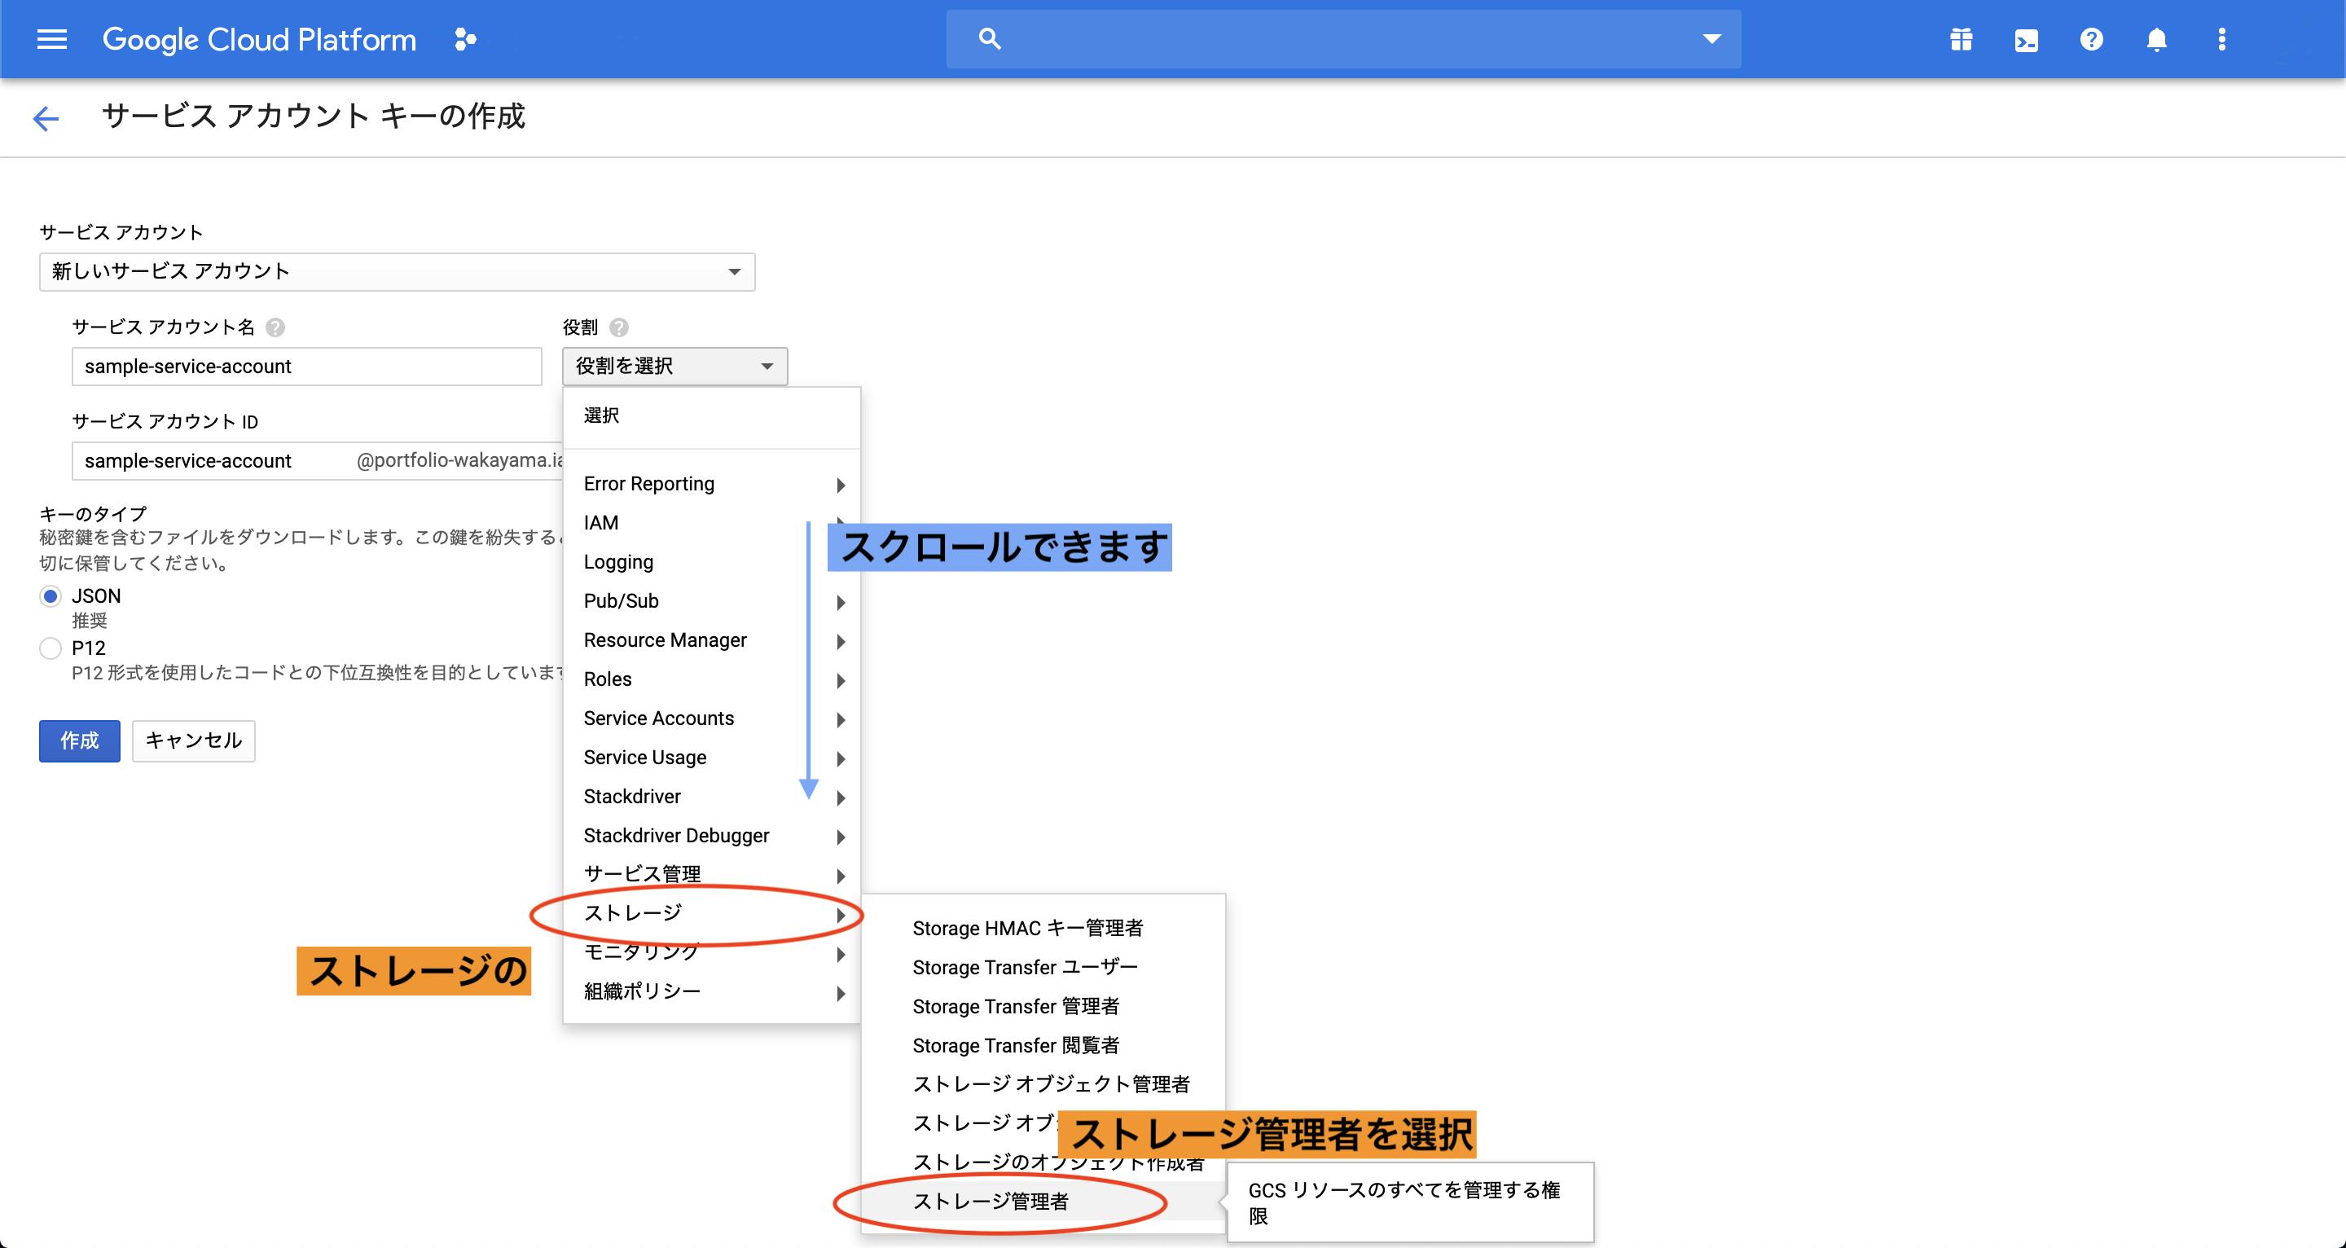The width and height of the screenshot is (2346, 1248).
Task: Select the JSON key type
Action: pos(51,596)
